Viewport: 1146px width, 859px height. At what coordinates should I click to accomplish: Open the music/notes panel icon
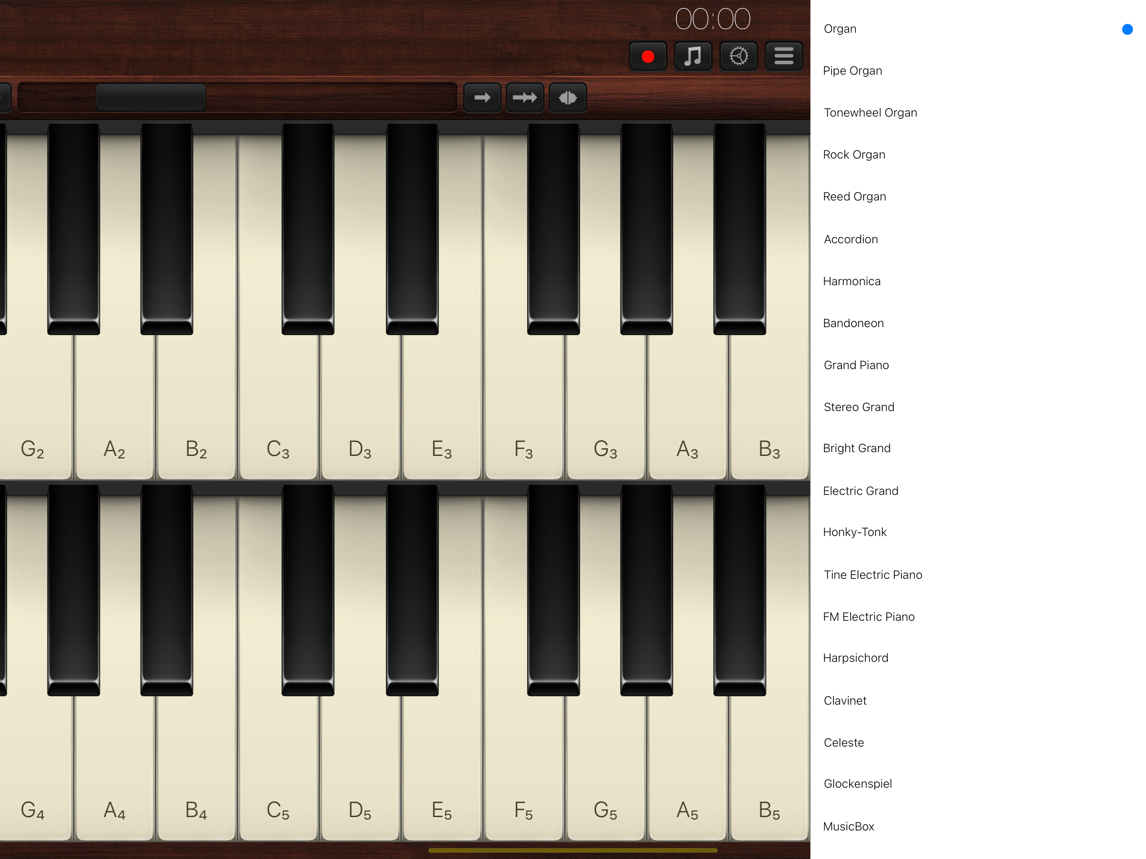694,56
